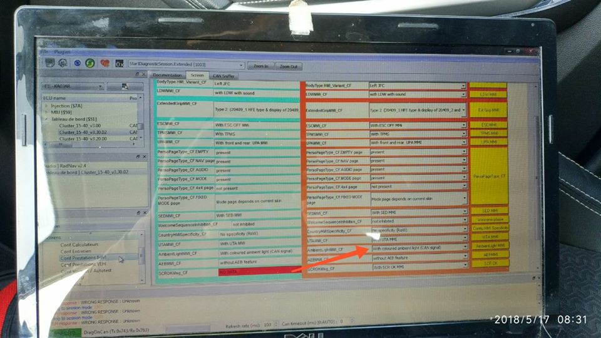The width and height of the screenshot is (601, 338).
Task: Switch to the CAN Sniffer tab
Action: point(223,76)
